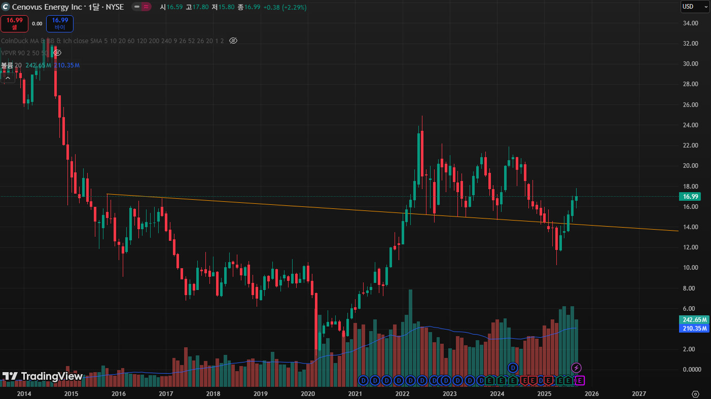Click the 2026 label on the time axis
The height and width of the screenshot is (399, 711).
pos(592,393)
